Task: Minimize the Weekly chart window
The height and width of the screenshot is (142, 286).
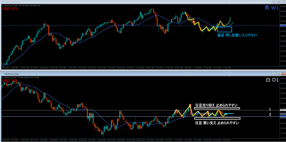Action: (x=274, y=2)
